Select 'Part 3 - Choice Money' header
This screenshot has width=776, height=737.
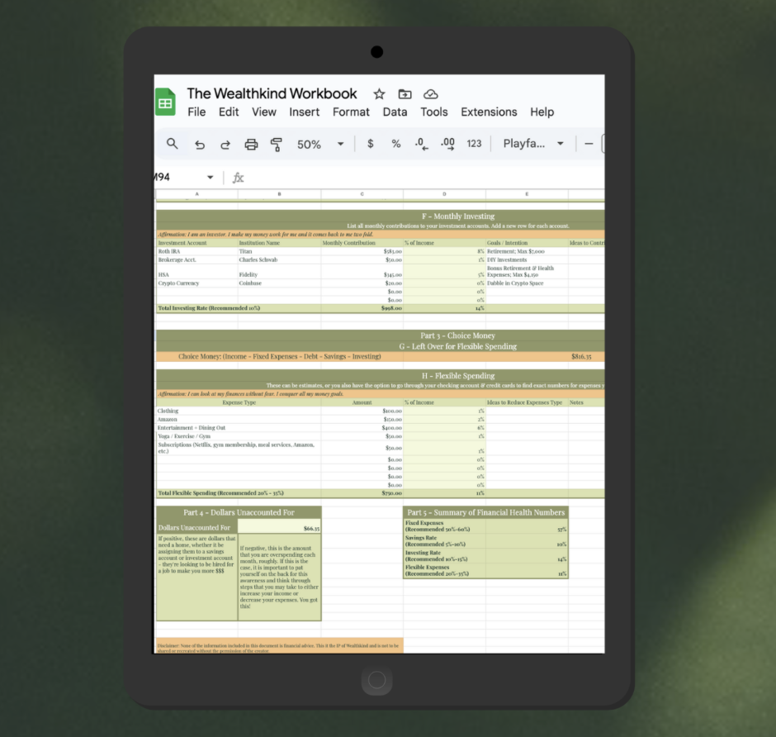click(380, 335)
